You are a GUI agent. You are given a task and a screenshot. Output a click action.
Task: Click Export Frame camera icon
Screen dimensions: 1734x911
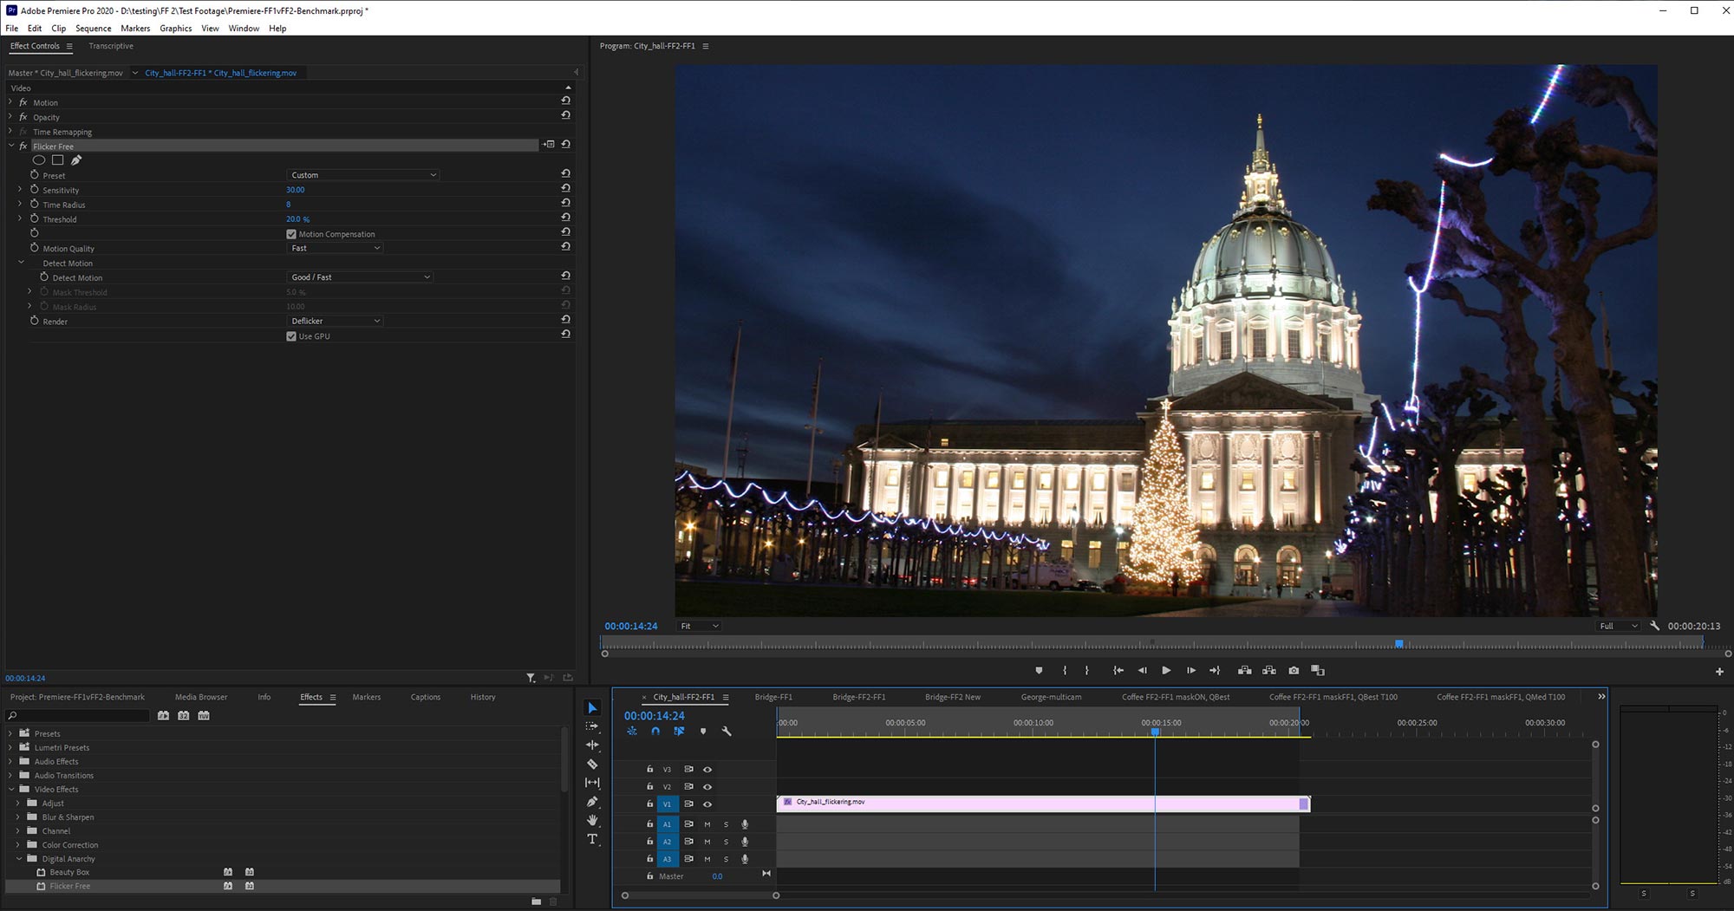[1294, 670]
